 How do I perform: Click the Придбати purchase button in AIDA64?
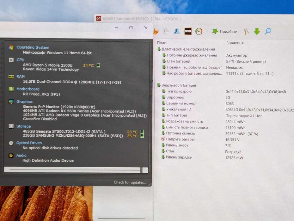tap(224, 31)
